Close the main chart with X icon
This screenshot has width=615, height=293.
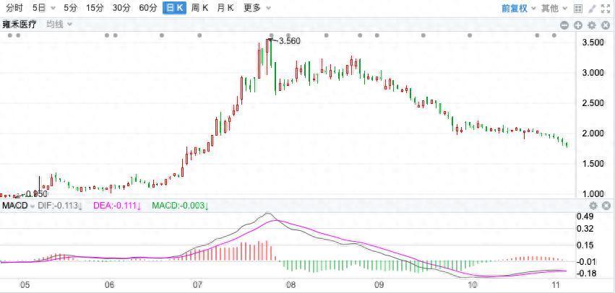tap(604, 25)
